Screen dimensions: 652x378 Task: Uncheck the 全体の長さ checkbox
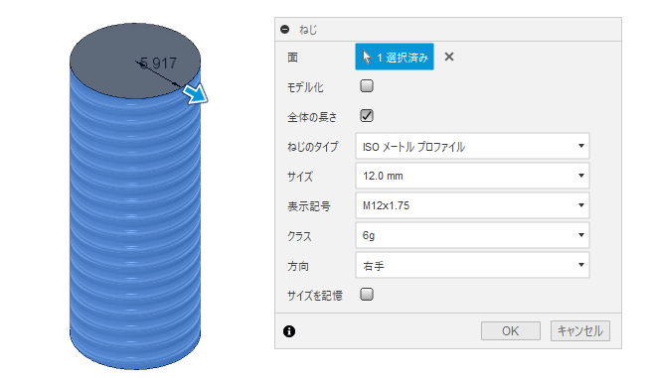click(367, 116)
